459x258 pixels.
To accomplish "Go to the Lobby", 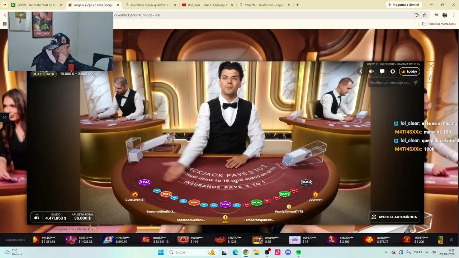I will [x=410, y=71].
